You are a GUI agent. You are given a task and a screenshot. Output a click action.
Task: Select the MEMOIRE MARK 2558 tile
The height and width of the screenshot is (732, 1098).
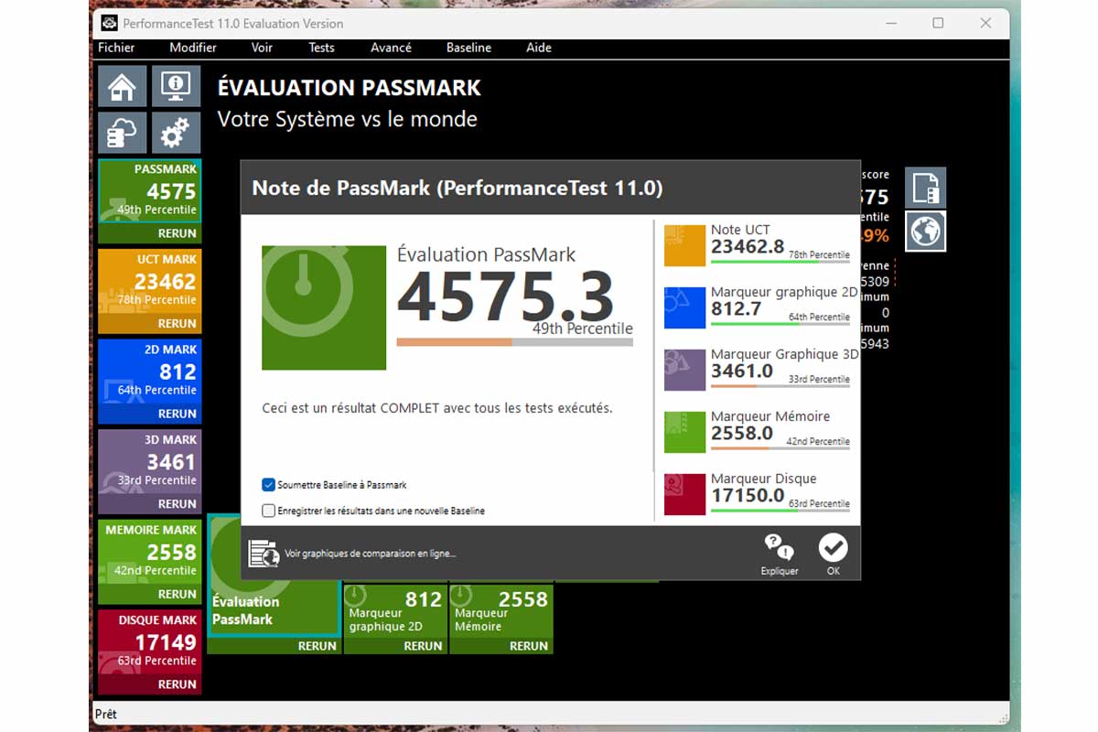(x=150, y=553)
